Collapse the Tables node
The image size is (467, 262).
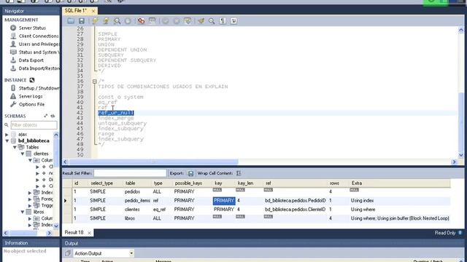15,147
